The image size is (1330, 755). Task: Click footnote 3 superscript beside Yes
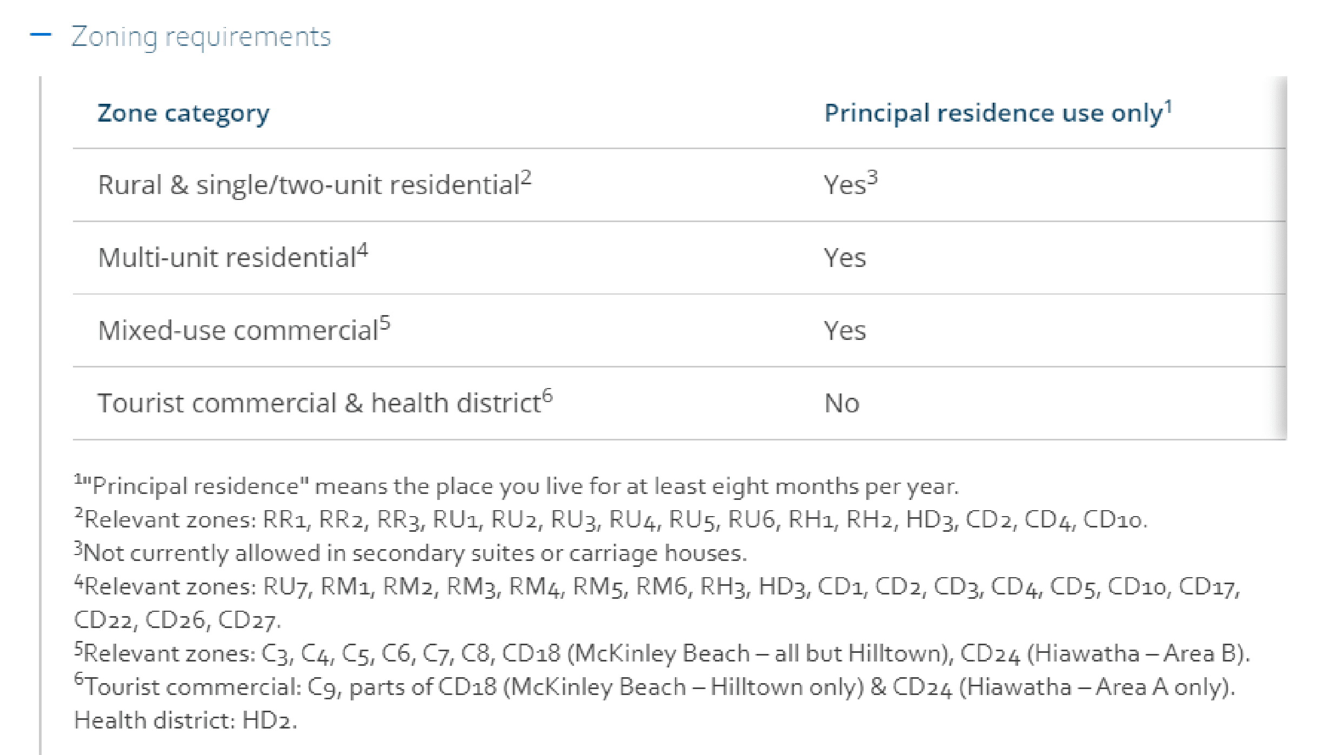click(x=872, y=178)
